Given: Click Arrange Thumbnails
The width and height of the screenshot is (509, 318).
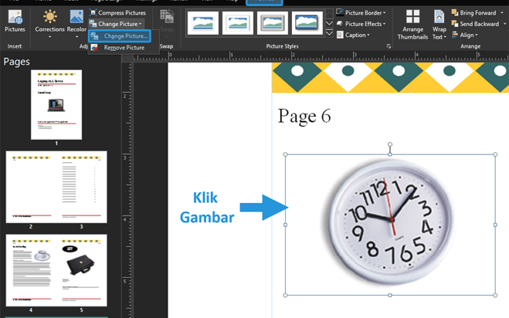Looking at the screenshot, I should [412, 25].
